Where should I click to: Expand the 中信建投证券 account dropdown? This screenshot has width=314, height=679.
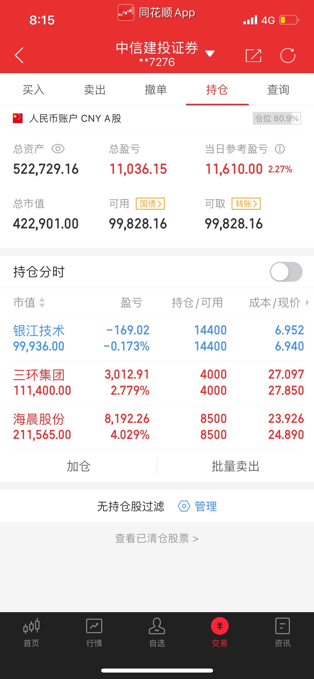point(210,54)
